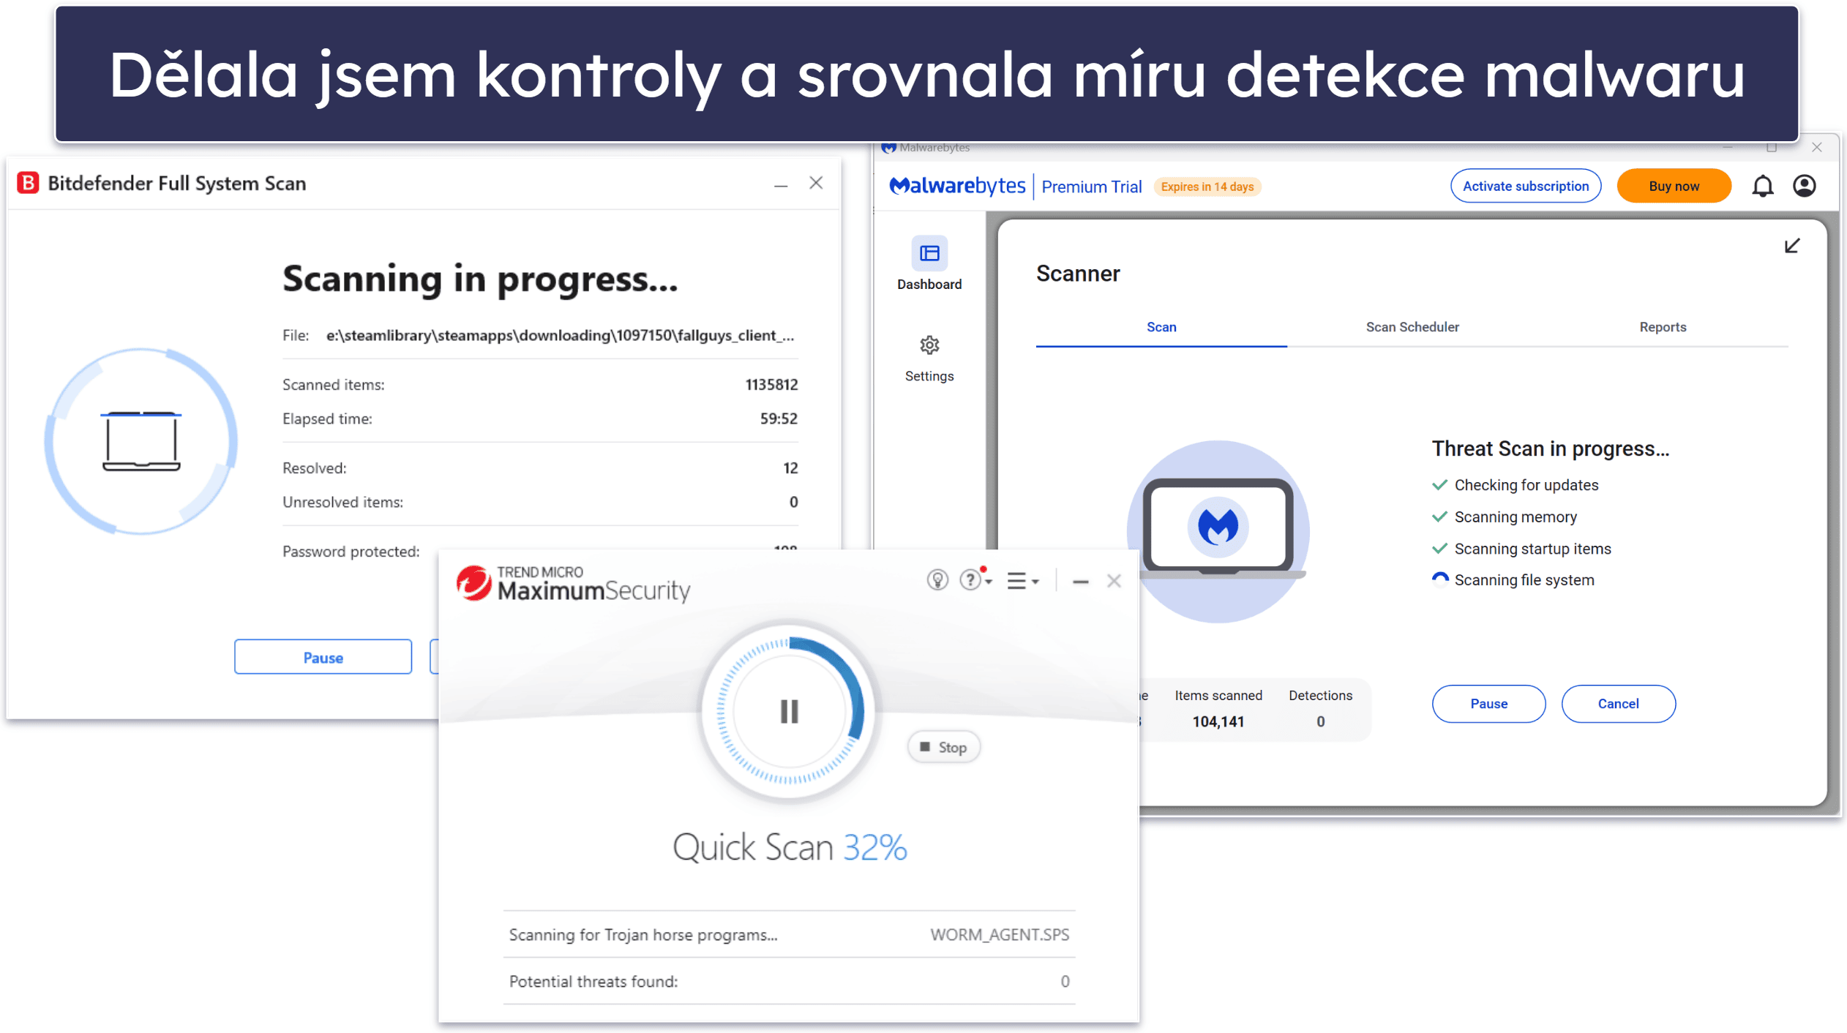Click the Trend Micro red logo icon
The width and height of the screenshot is (1847, 1033).
coord(473,583)
